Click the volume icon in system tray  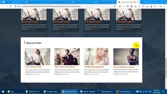coord(146,92)
